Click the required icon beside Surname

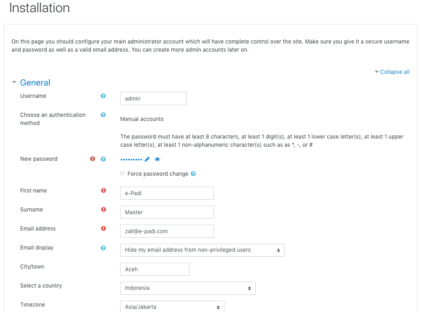coord(103,210)
